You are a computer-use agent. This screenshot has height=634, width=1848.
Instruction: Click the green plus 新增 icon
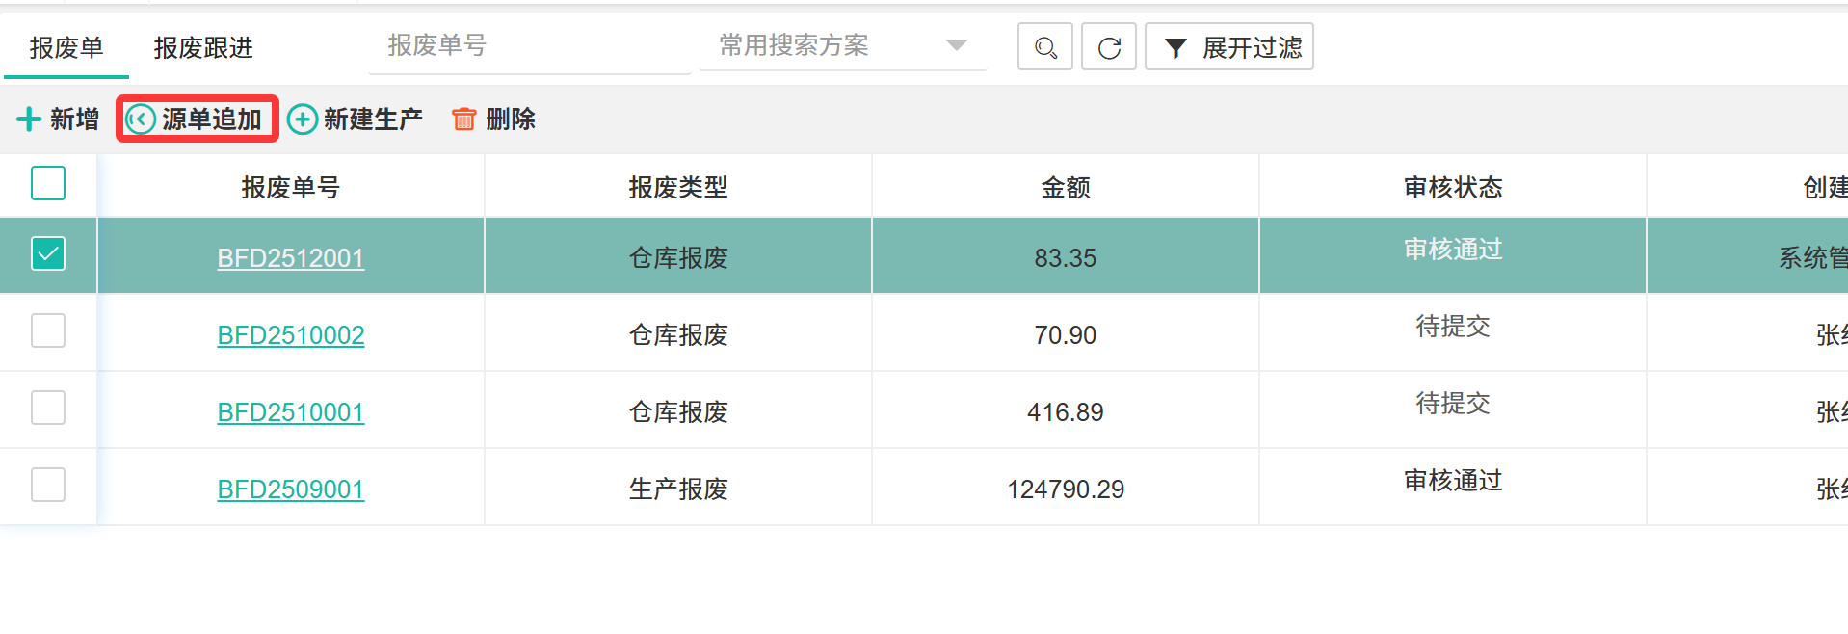[x=29, y=119]
